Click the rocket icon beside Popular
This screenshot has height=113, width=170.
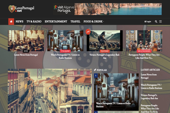point(95,70)
